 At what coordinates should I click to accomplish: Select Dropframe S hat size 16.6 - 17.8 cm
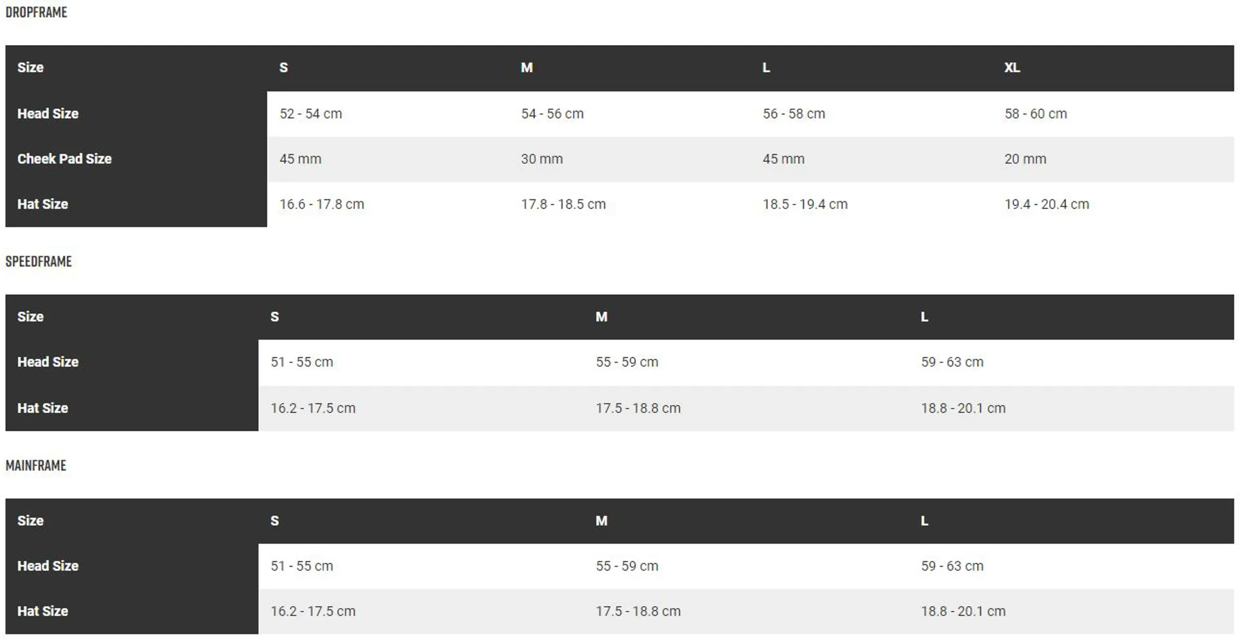click(x=322, y=204)
